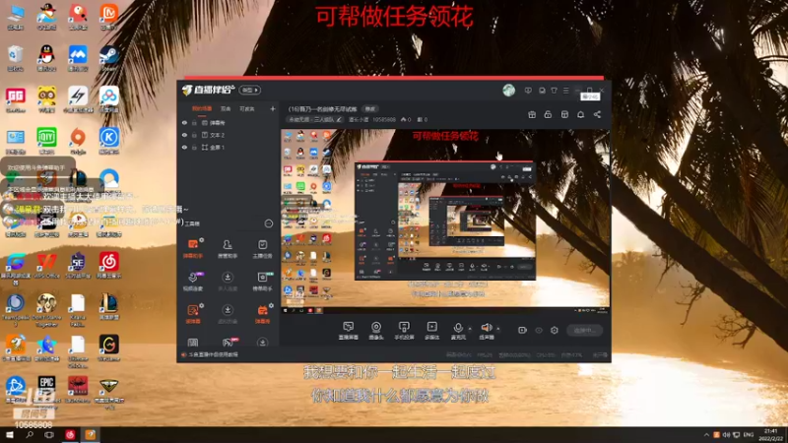This screenshot has height=443, width=788.
Task: Open the message icon right of avatar
Action: 528,91
